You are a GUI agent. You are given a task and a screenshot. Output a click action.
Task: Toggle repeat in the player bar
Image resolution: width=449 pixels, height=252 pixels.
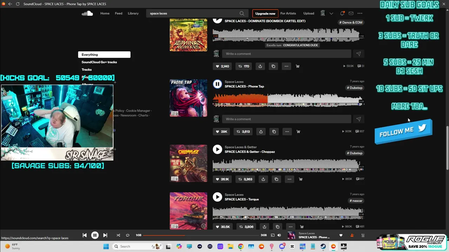128,235
